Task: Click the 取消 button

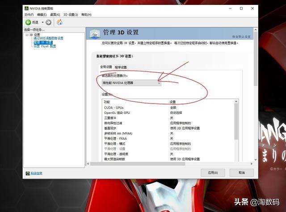Action: coord(242,173)
